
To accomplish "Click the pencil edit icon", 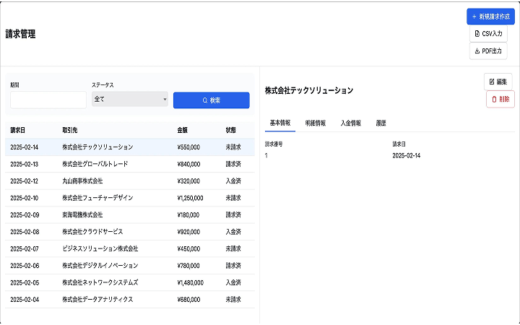I will point(492,82).
